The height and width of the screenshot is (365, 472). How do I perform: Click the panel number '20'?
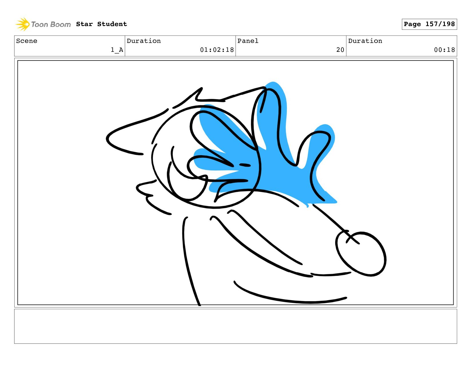coord(340,50)
